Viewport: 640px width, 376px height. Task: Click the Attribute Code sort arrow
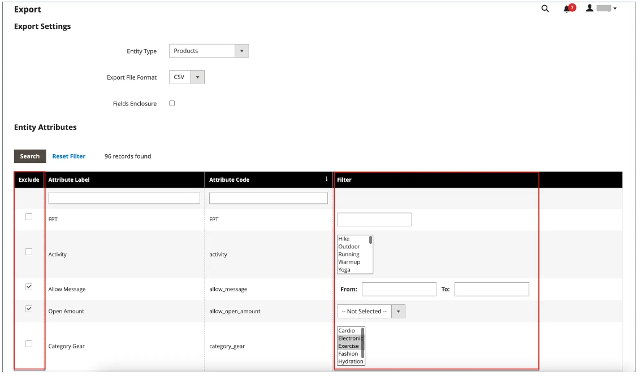(326, 179)
